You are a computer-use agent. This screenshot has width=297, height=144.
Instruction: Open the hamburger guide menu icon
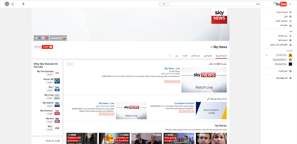(290, 4)
